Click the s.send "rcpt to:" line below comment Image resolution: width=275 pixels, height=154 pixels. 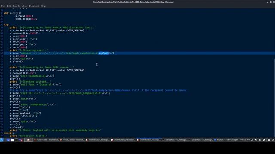(60, 93)
